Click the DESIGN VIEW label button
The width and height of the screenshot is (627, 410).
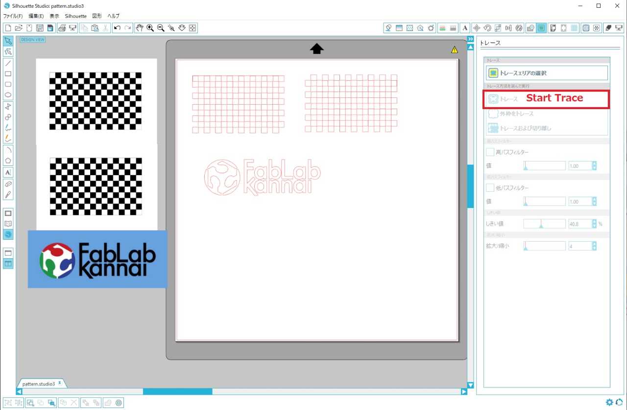[33, 40]
